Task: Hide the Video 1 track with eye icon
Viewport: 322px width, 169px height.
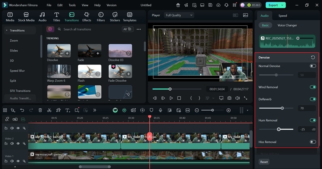Action: pyautogui.click(x=18, y=161)
